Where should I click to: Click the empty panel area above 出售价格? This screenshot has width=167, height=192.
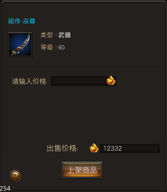point(83,114)
